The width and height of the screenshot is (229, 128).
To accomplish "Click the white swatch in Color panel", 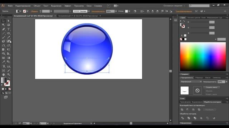I will pos(185,39).
